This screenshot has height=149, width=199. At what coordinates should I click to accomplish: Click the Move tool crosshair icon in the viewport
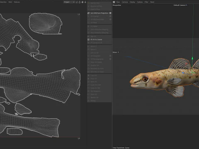(x=118, y=52)
